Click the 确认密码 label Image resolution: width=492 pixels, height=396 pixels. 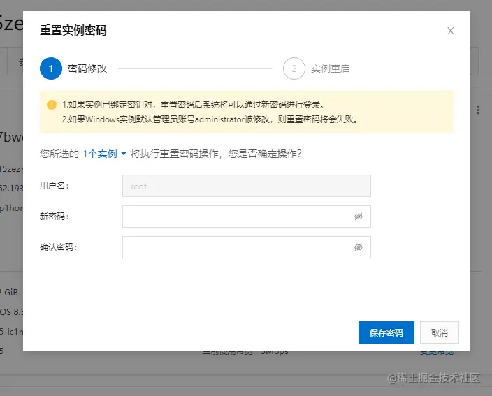coord(59,247)
